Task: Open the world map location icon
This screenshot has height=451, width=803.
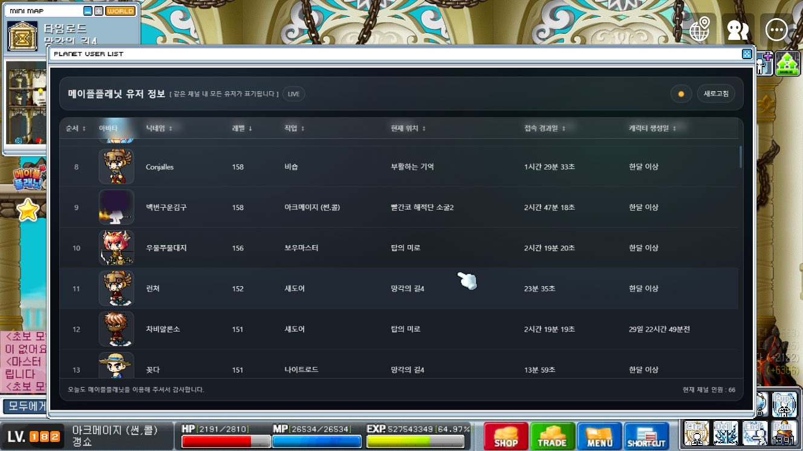Action: 700,29
